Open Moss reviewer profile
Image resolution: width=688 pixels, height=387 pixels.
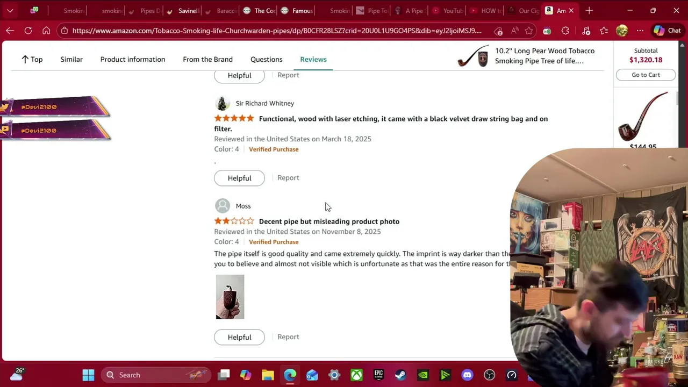click(243, 206)
